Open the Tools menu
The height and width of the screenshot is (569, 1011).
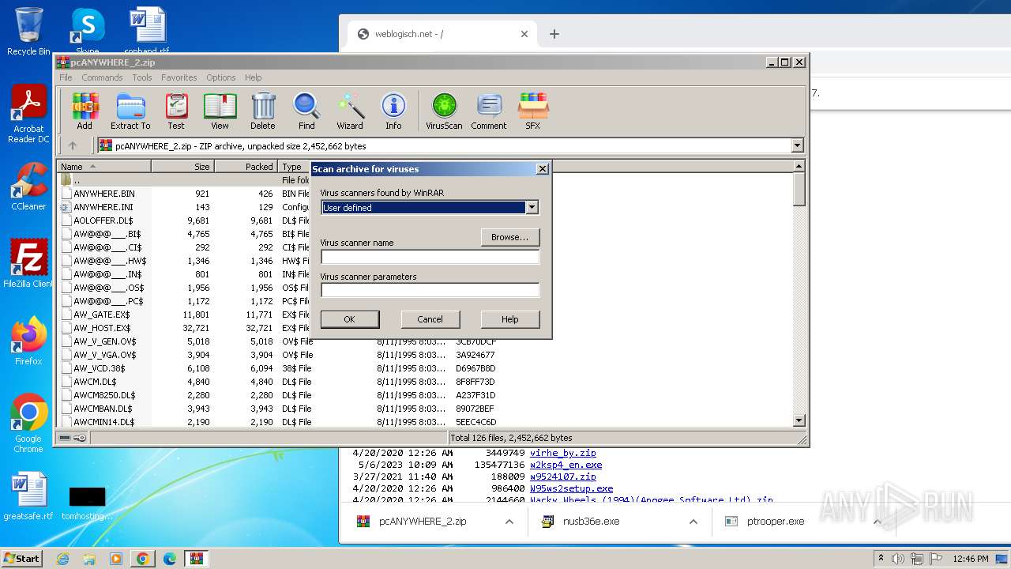[142, 77]
